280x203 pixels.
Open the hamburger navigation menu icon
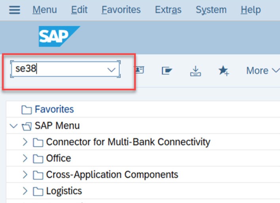(15, 10)
